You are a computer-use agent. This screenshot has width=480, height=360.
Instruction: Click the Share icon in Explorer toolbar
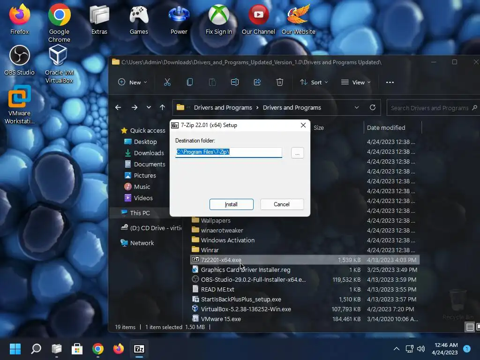point(257,82)
